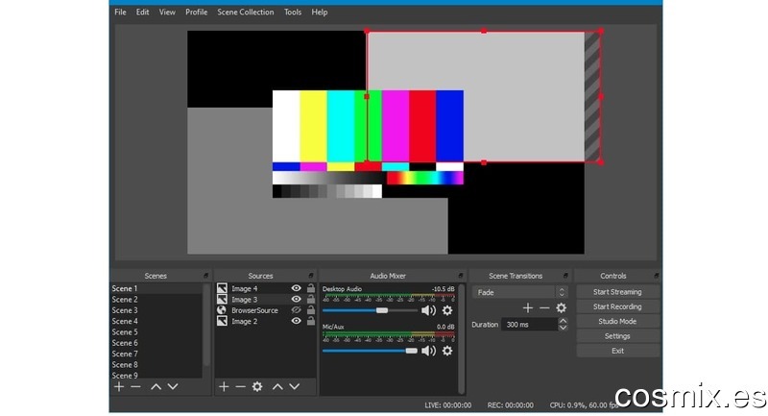Click the color bars test image in preview
Screen dimensions: 768x416
(368, 144)
